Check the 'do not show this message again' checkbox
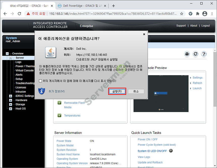This screenshot has width=217, height=168. point(40,81)
